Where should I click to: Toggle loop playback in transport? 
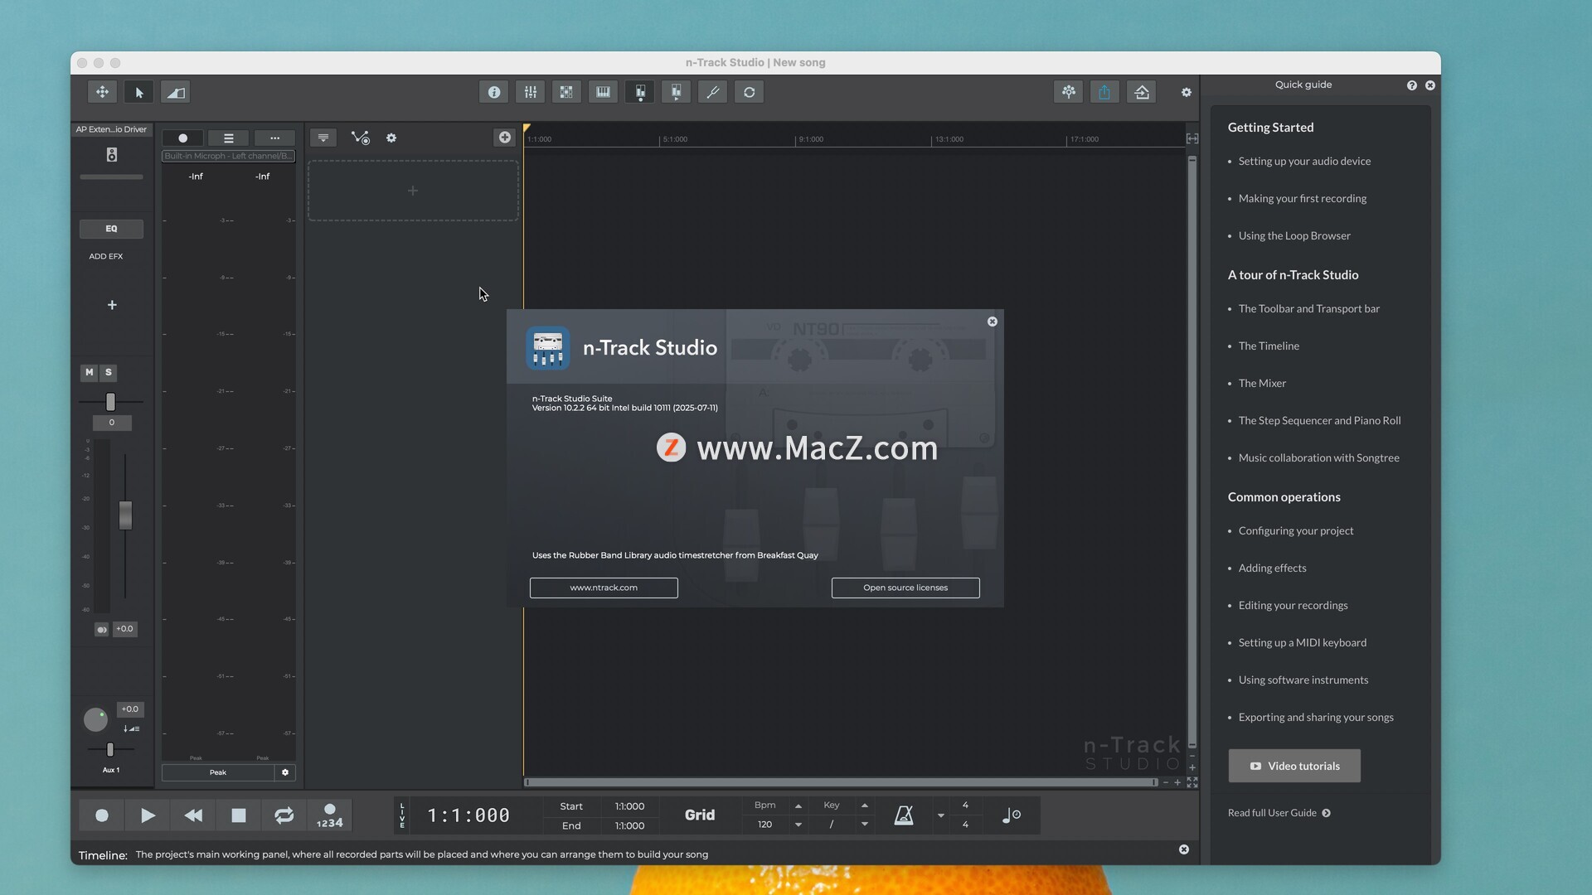[x=284, y=815]
